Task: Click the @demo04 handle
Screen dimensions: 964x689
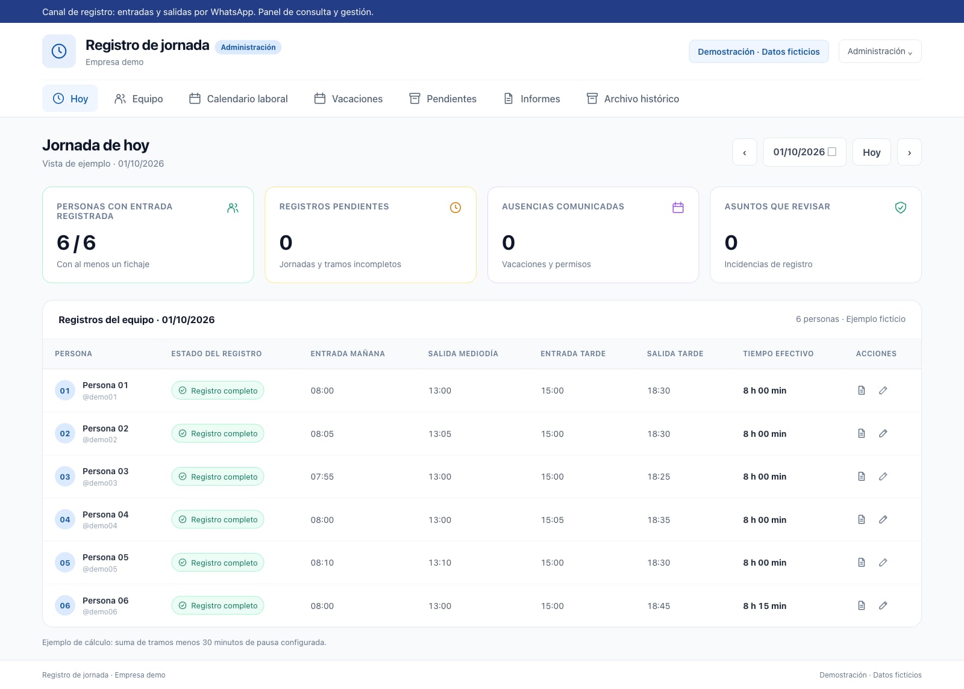Action: coord(100,526)
